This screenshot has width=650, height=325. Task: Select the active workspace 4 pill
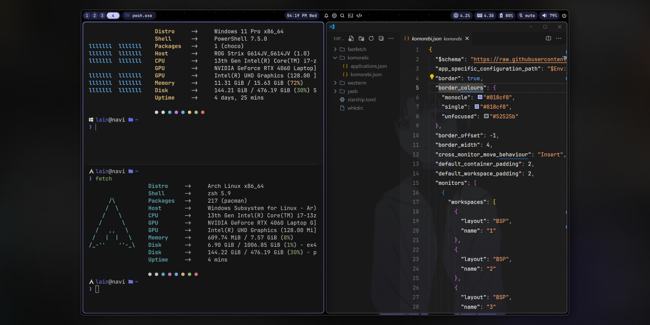click(x=113, y=16)
